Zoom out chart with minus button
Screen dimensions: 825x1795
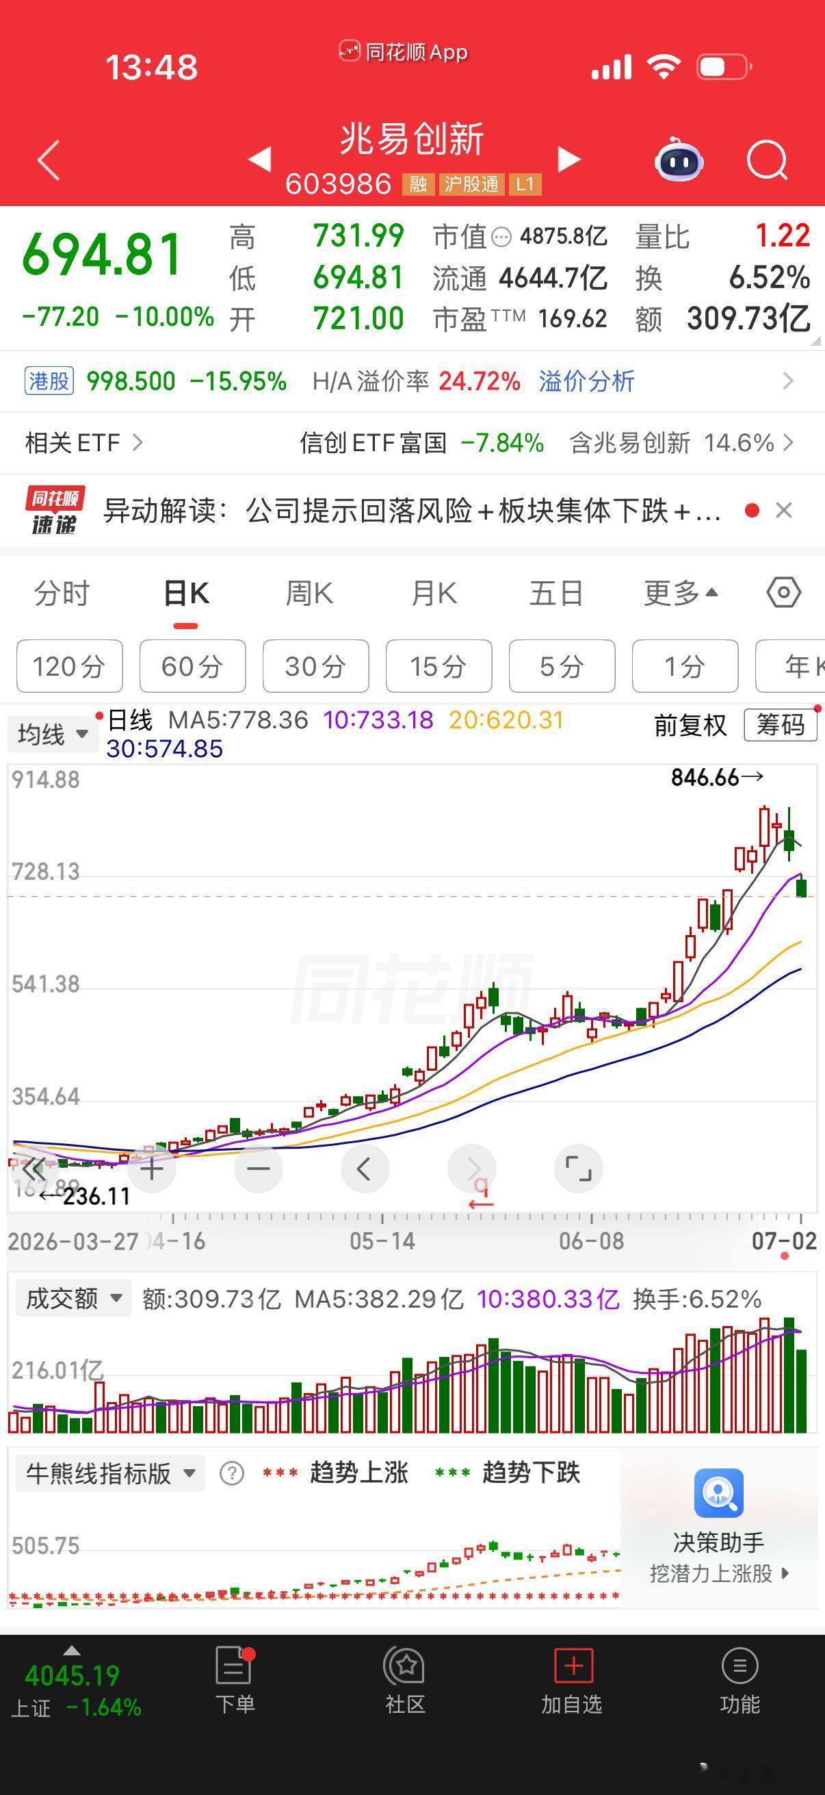[x=259, y=1169]
